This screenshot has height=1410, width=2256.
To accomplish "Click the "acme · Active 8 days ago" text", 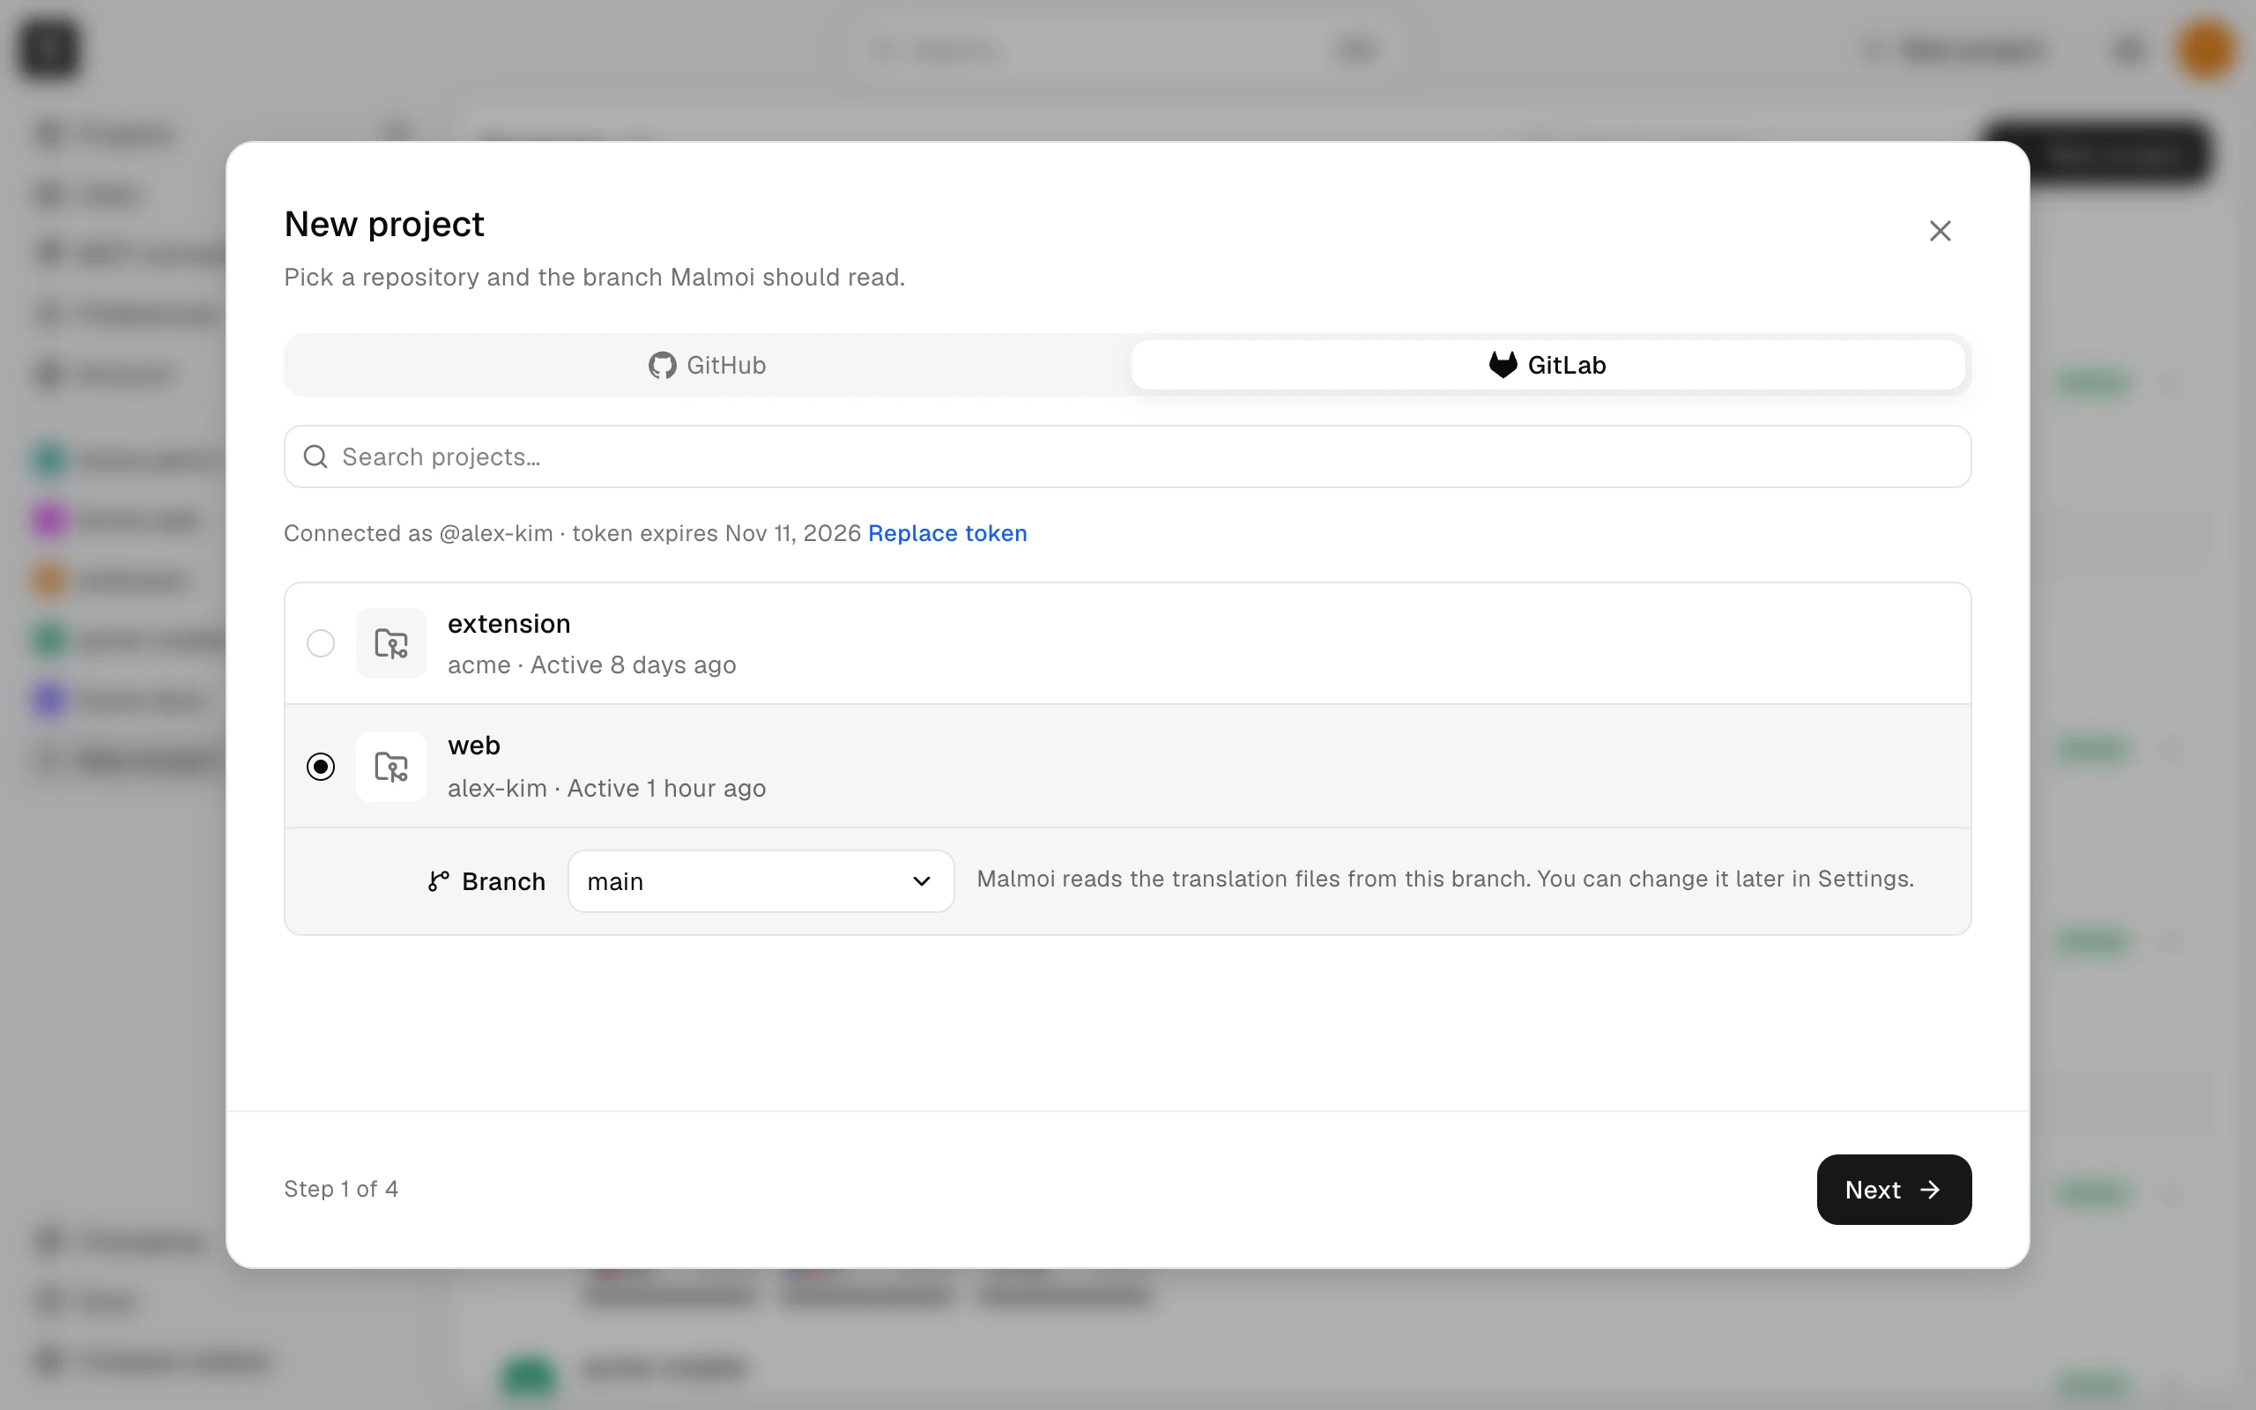I will coord(592,664).
